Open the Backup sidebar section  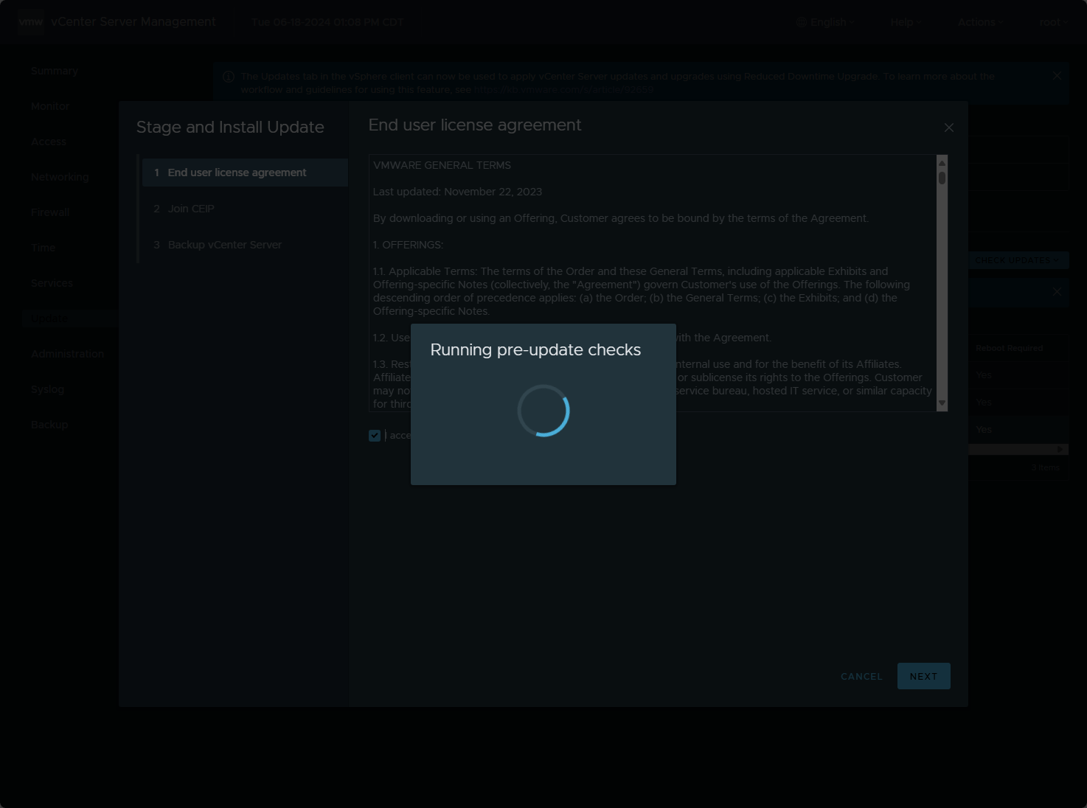(49, 425)
